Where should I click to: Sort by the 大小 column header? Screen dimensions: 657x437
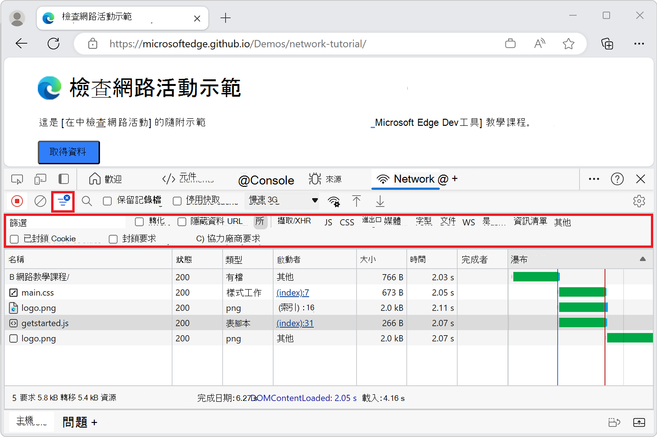(382, 259)
